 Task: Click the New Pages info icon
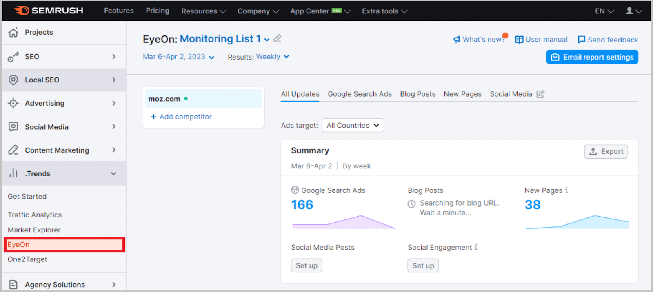click(566, 190)
